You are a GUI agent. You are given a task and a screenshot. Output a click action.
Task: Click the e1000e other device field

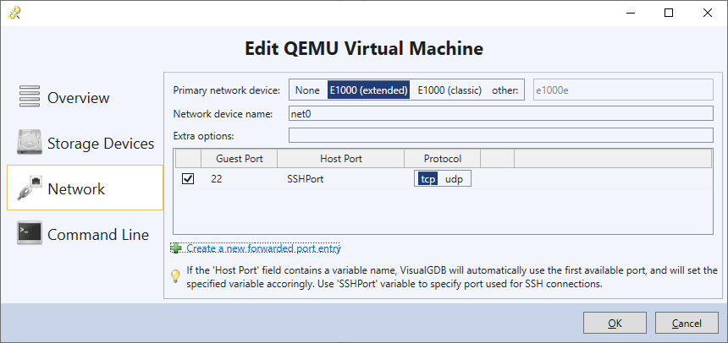[623, 90]
